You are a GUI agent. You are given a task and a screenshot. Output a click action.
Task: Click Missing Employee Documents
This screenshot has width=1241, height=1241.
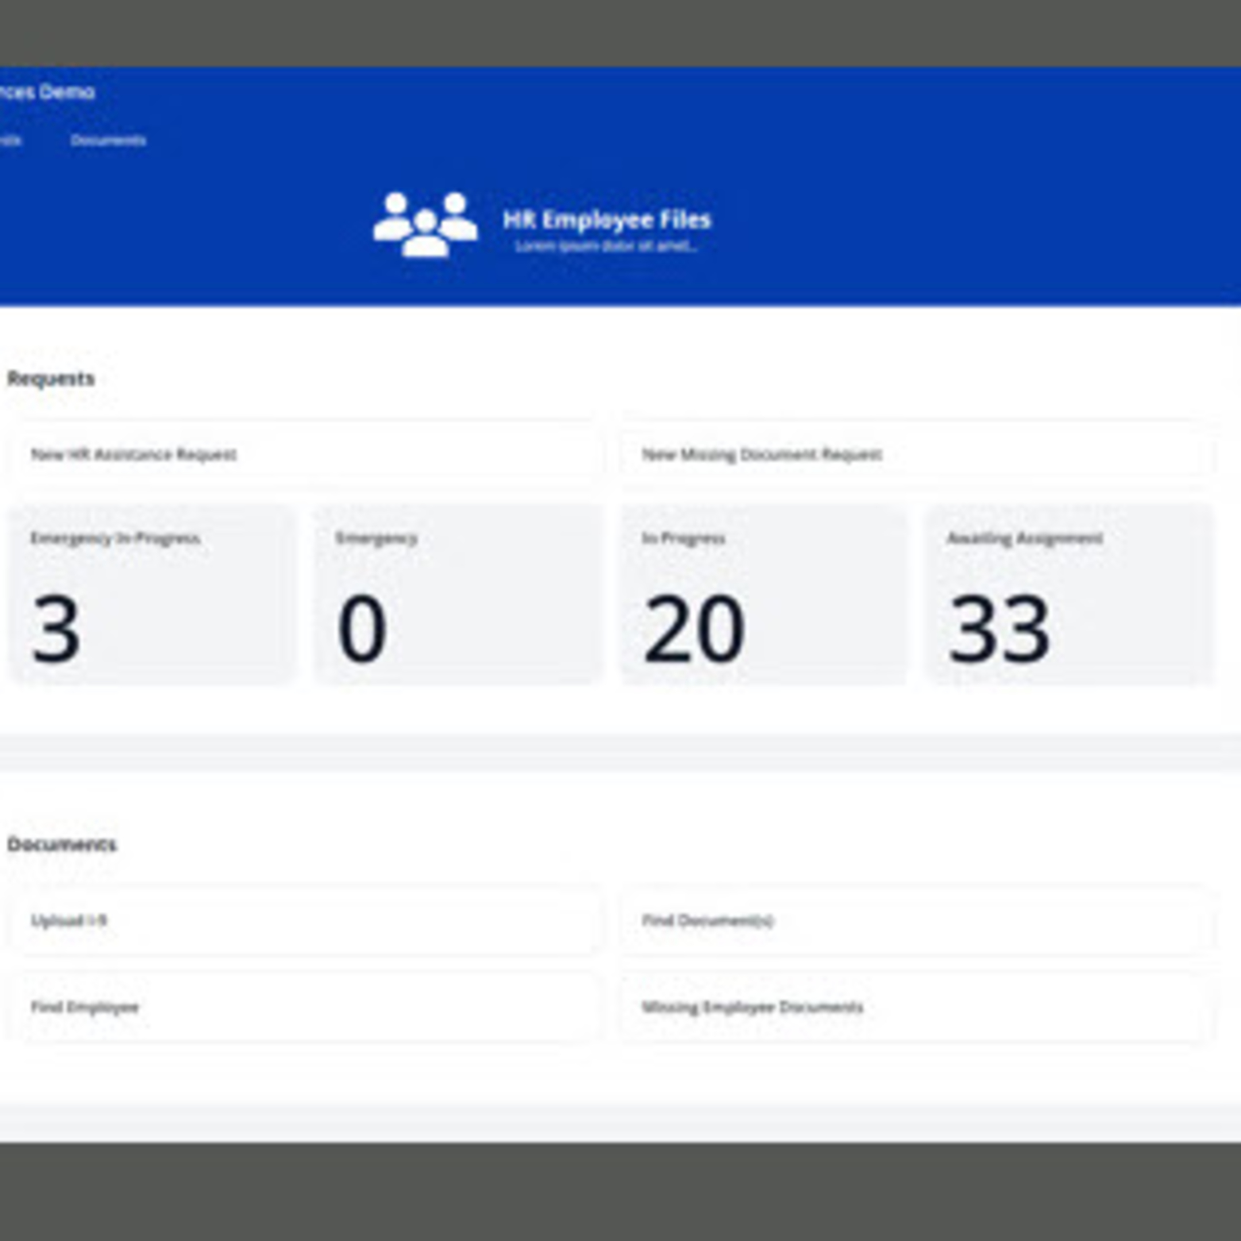tap(753, 1007)
